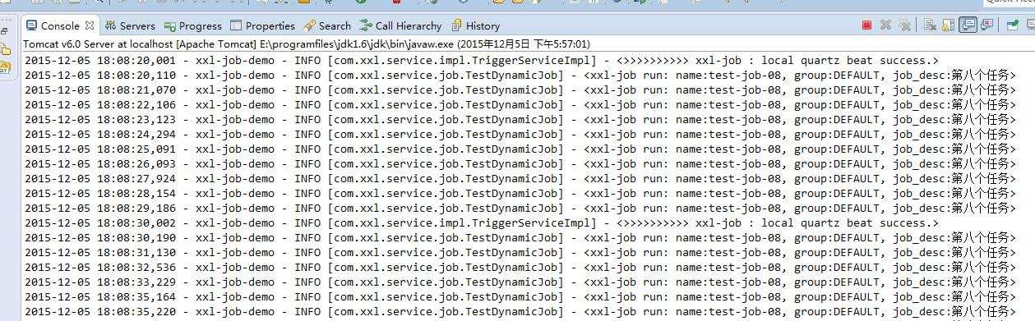Click the first TriggerServiceImpl log line
The height and width of the screenshot is (321, 1035).
coord(481,60)
